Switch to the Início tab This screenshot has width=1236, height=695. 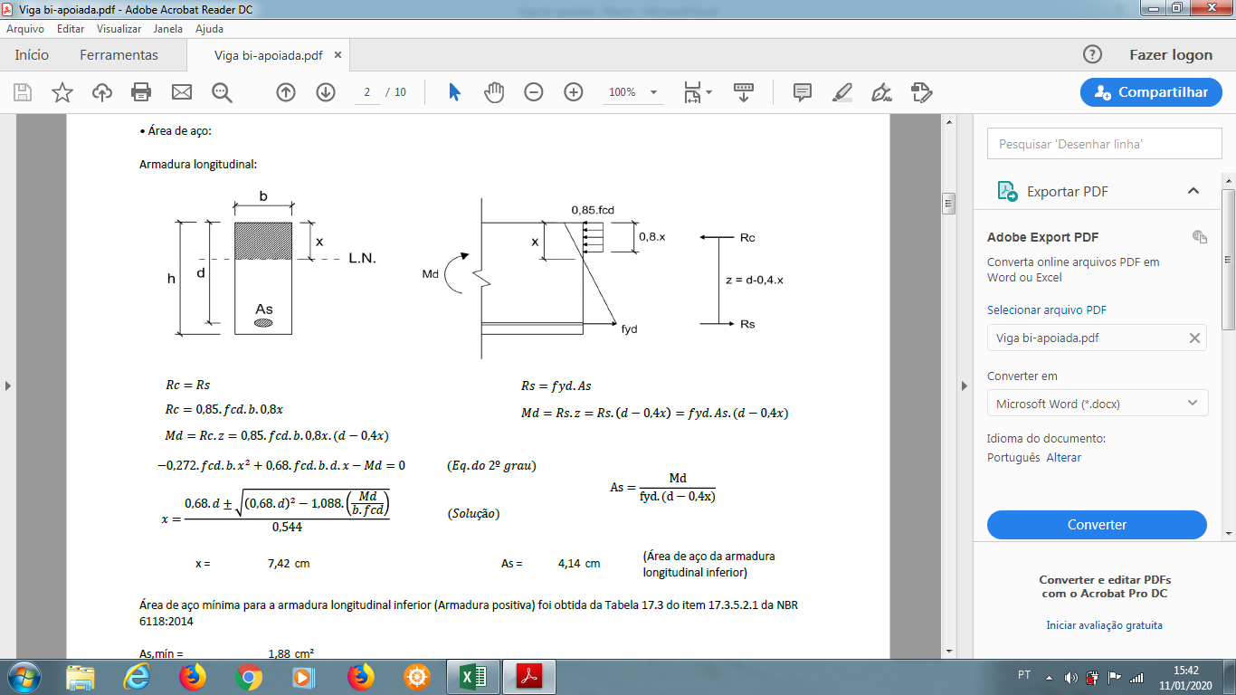pos(32,55)
